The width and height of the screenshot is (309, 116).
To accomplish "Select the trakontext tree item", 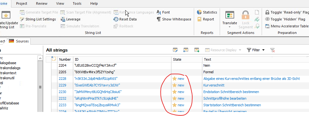I will (8, 73).
